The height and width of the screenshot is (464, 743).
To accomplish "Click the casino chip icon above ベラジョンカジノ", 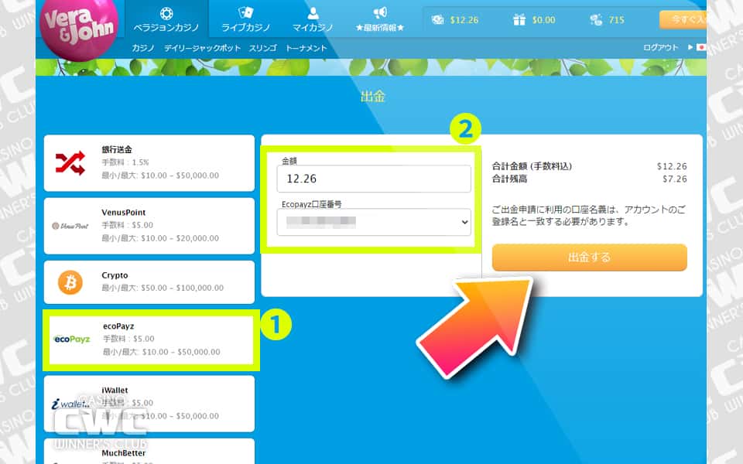I will coord(166,13).
